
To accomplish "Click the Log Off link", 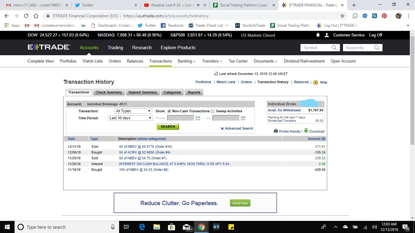I will [376, 35].
